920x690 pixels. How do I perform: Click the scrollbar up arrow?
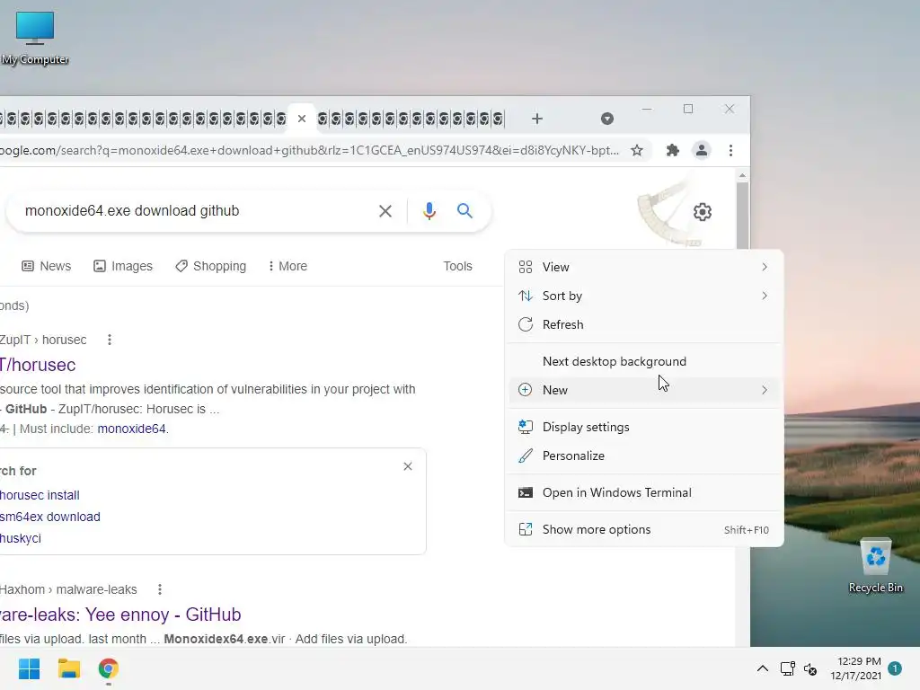[x=742, y=175]
